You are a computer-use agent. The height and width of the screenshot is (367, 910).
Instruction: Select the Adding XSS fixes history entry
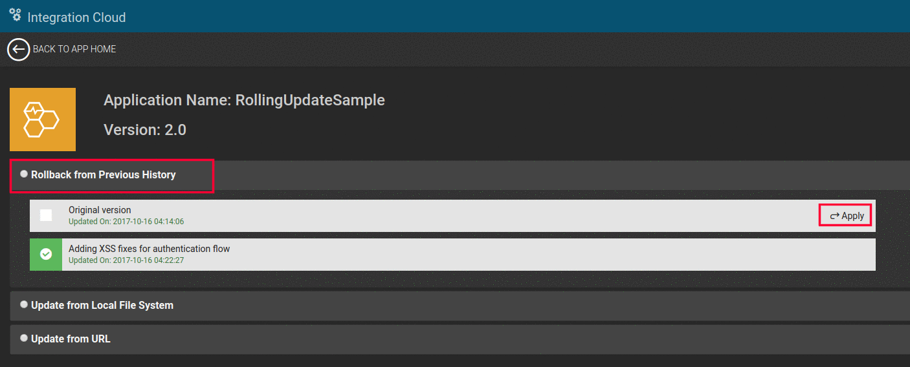click(x=150, y=249)
